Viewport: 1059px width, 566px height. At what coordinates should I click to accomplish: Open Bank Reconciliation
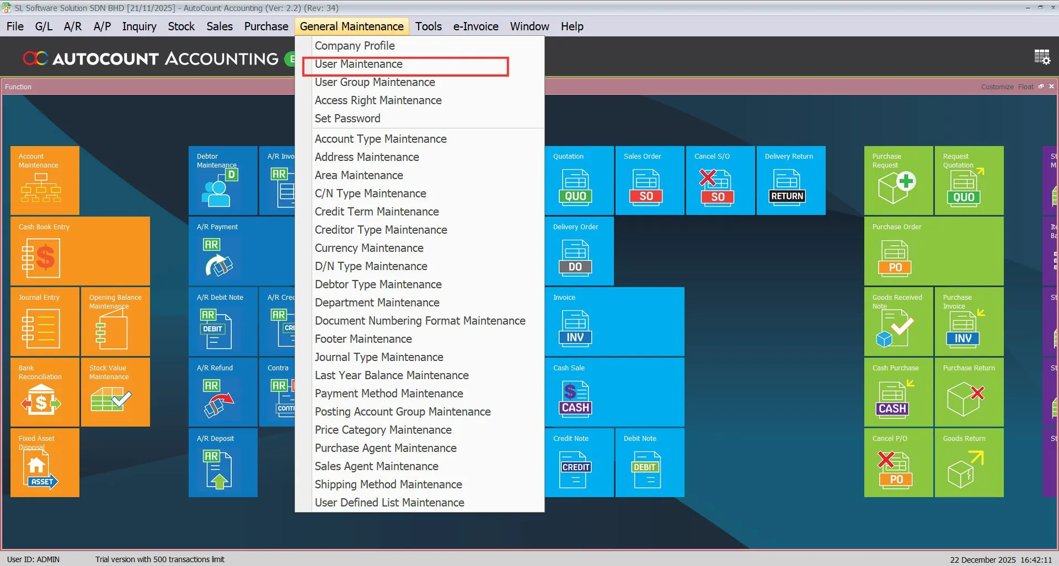[x=44, y=392]
